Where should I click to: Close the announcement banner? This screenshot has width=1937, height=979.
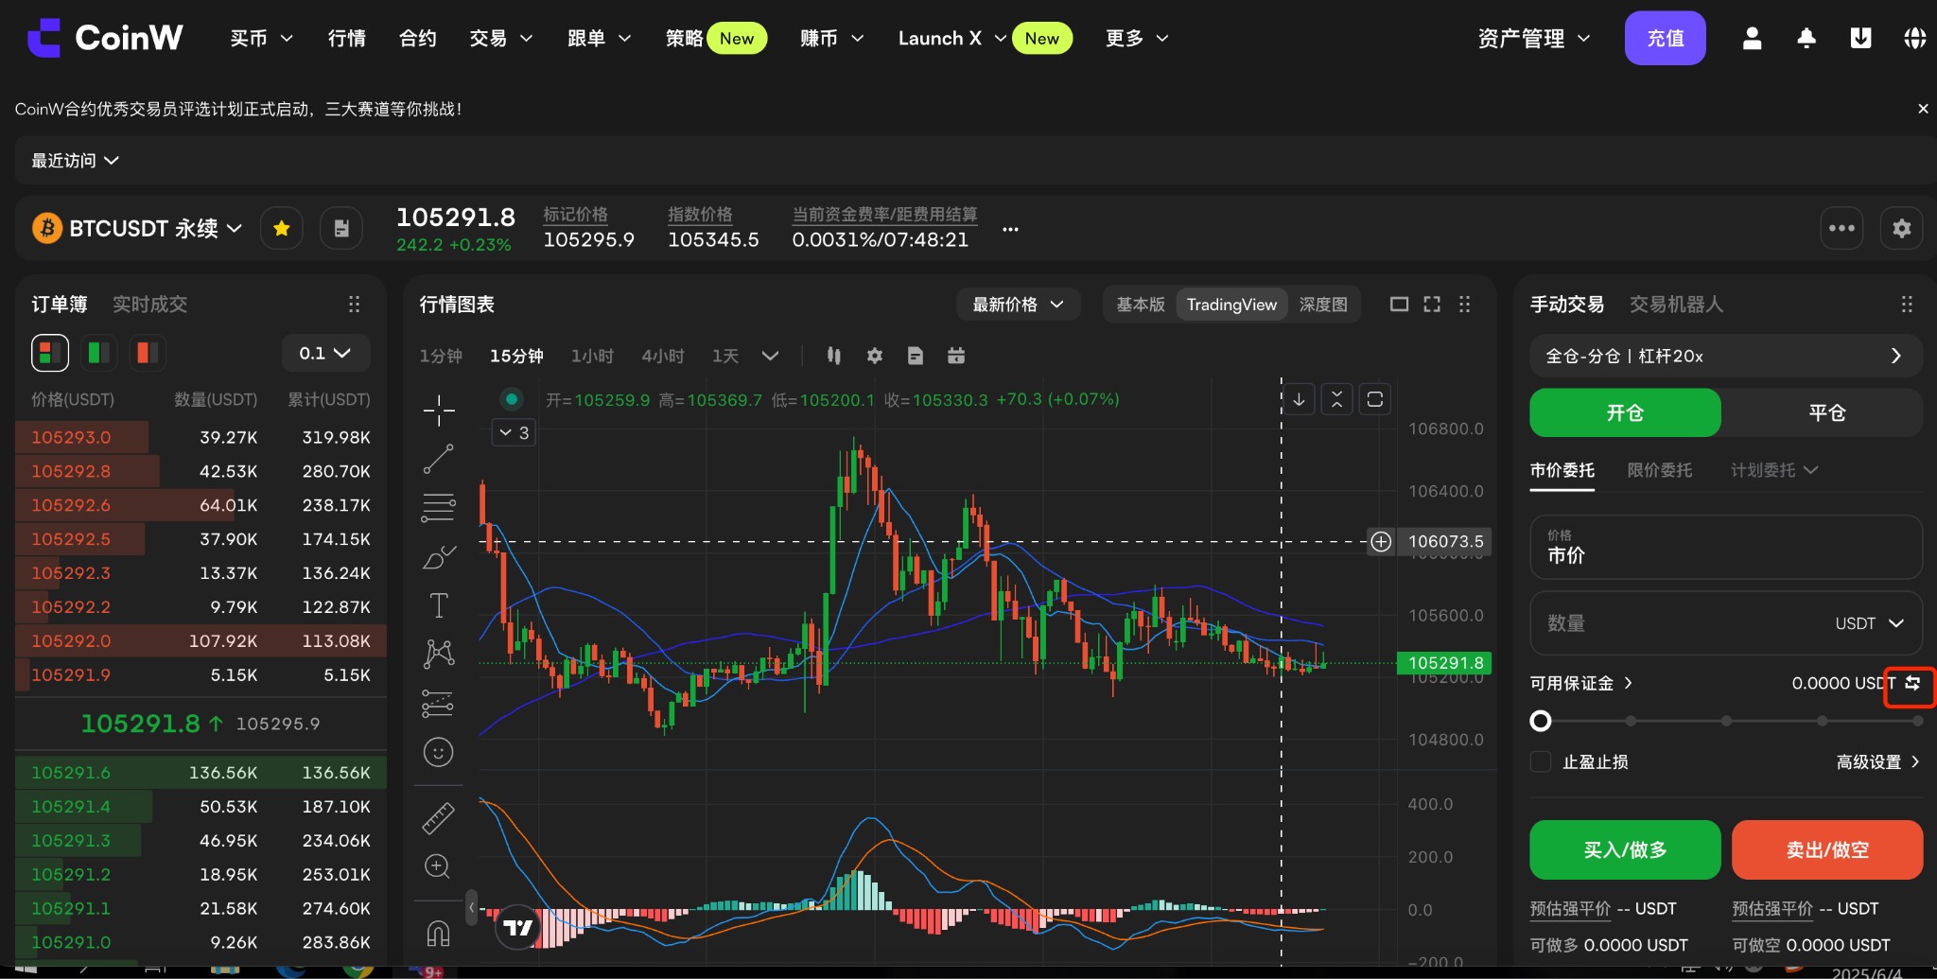(1923, 109)
